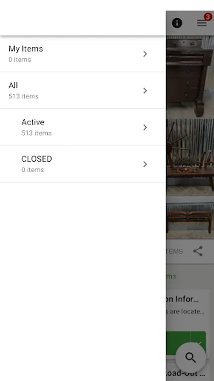Tap the green button checkmark icon
The width and height of the screenshot is (214, 381).
(198, 343)
